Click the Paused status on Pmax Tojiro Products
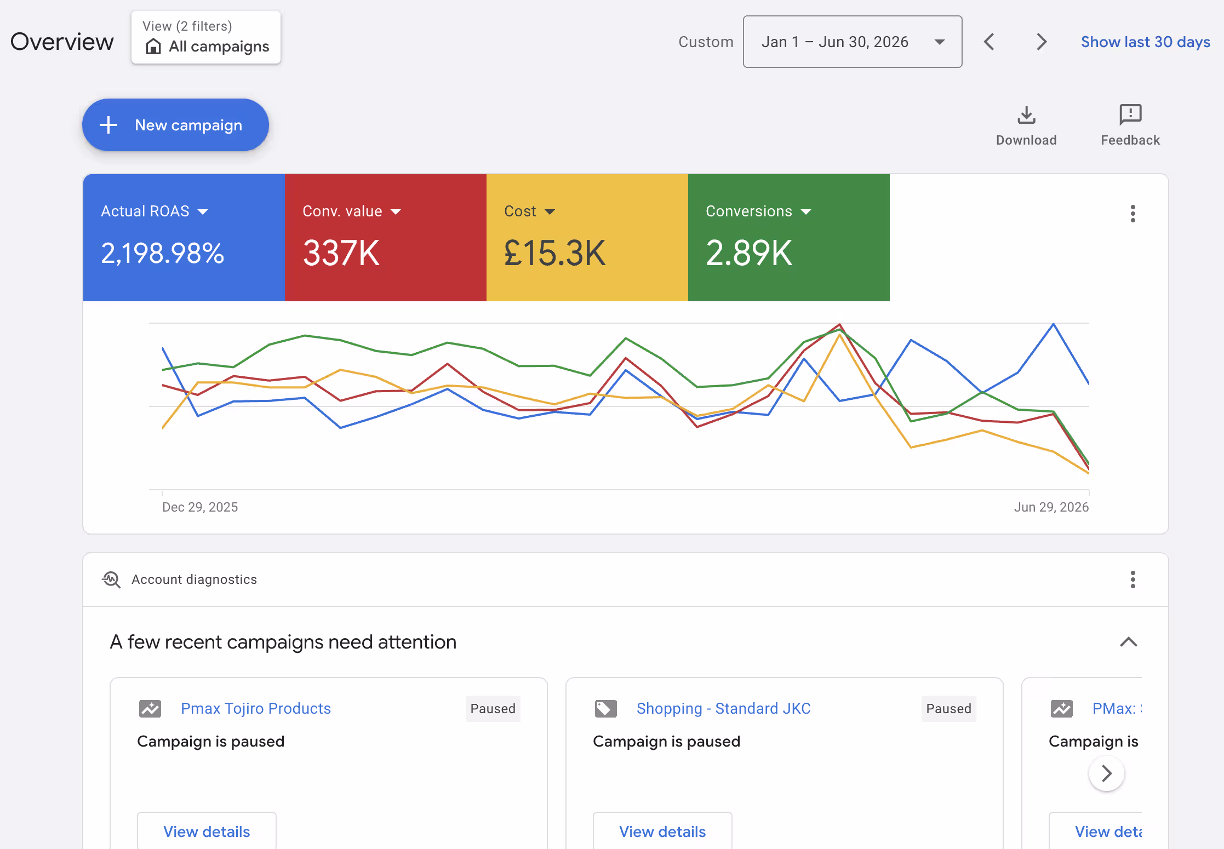This screenshot has height=849, width=1224. click(493, 708)
